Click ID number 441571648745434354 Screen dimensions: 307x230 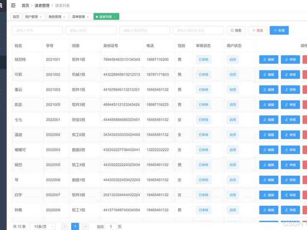pos(122,210)
